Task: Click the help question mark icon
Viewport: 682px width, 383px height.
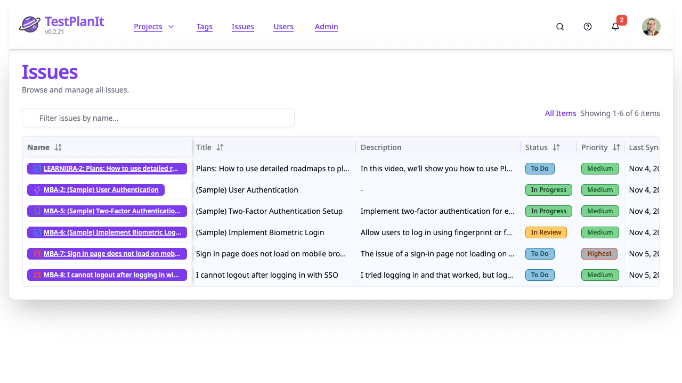Action: (x=587, y=26)
